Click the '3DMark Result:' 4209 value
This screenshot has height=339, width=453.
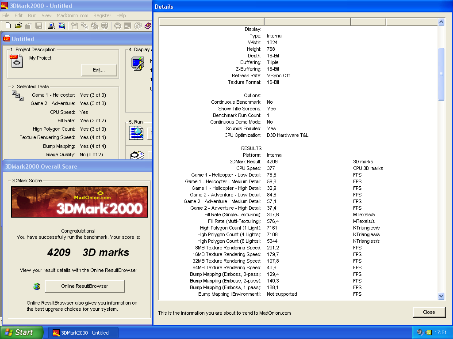click(x=272, y=162)
